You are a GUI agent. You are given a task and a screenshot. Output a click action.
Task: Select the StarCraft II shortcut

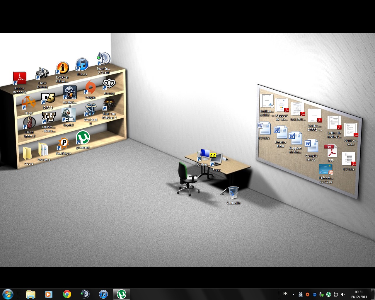pyautogui.click(x=91, y=110)
